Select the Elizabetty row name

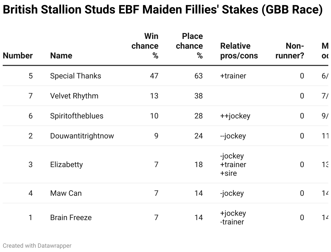66,165
